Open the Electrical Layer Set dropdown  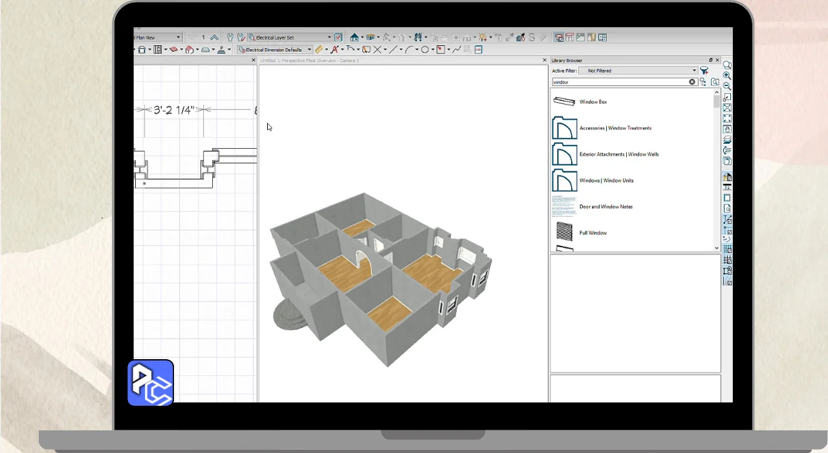click(329, 38)
